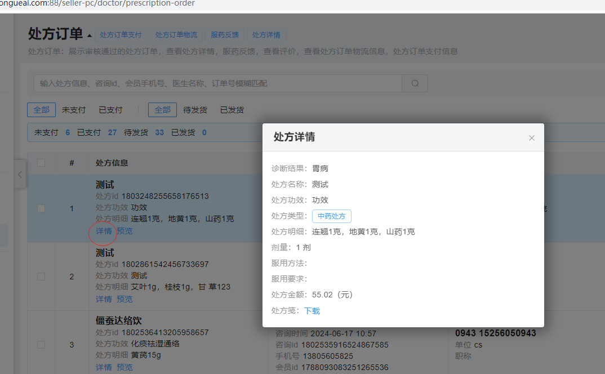Open the 处方详情 tag
Image resolution: width=605 pixels, height=374 pixels.
pyautogui.click(x=266, y=35)
